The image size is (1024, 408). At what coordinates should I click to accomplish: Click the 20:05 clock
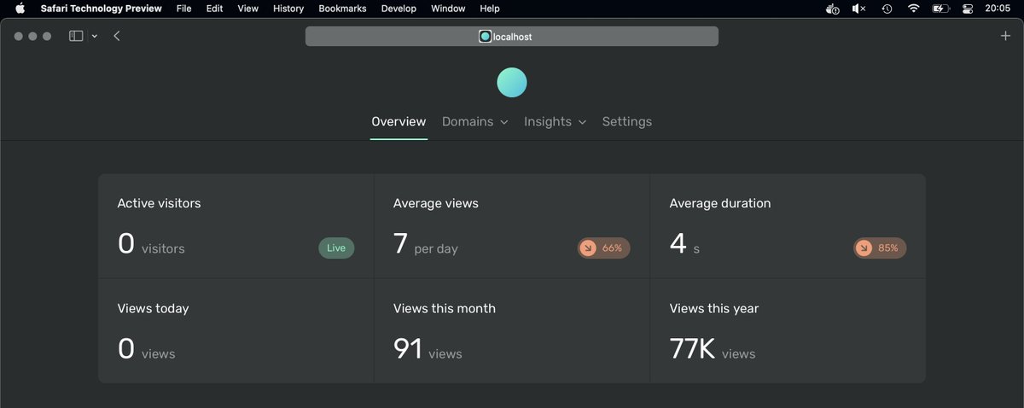point(997,9)
